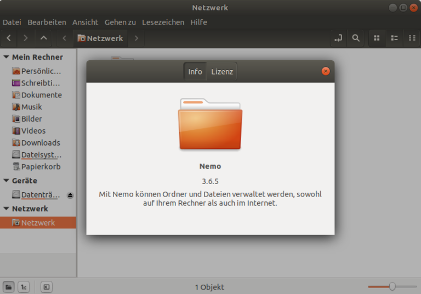Viewport: 421px width, 294px height.
Task: Click the 1 Objekt status text
Action: coord(209,287)
